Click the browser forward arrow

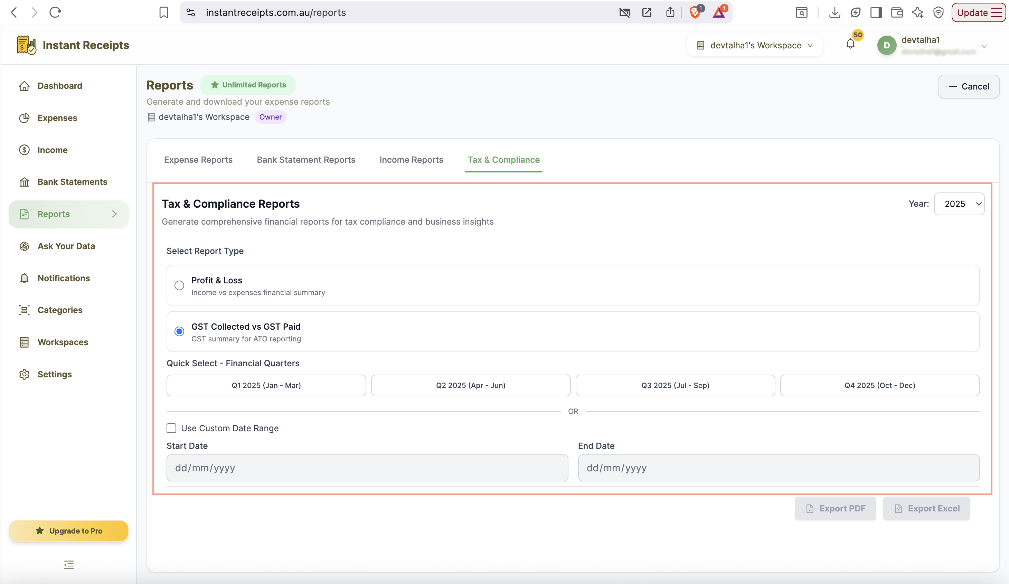pyautogui.click(x=35, y=12)
